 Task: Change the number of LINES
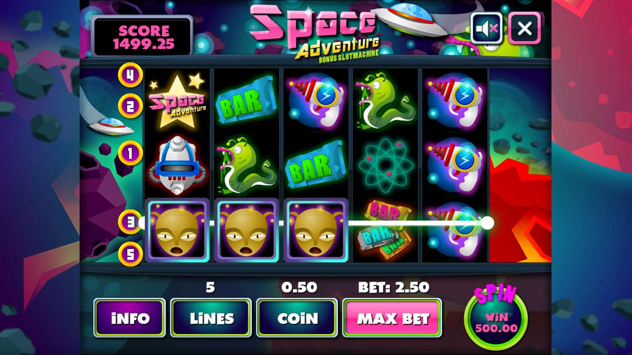(x=211, y=318)
